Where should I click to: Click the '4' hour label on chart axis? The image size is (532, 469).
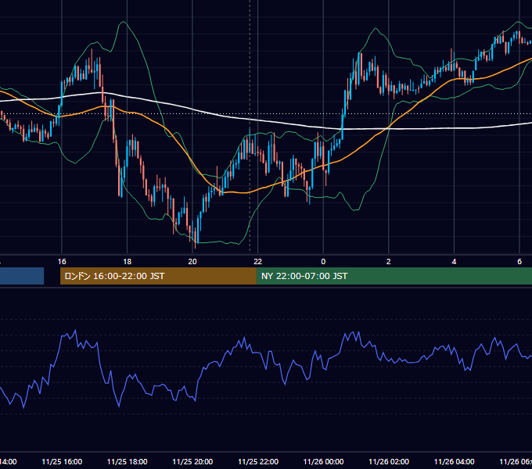tap(454, 262)
